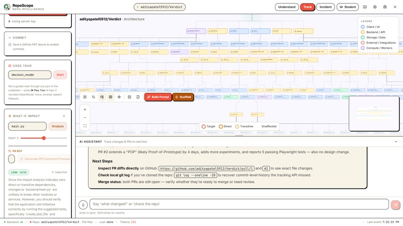Zoom in on the architecture graph
Viewport: 403px width, 226px height.
pos(85,110)
